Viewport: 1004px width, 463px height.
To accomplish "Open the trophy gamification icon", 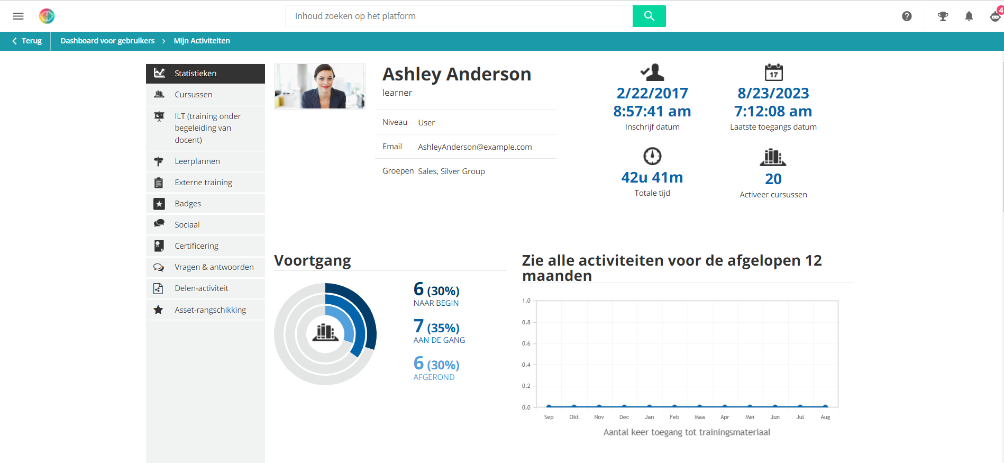I will click(943, 16).
